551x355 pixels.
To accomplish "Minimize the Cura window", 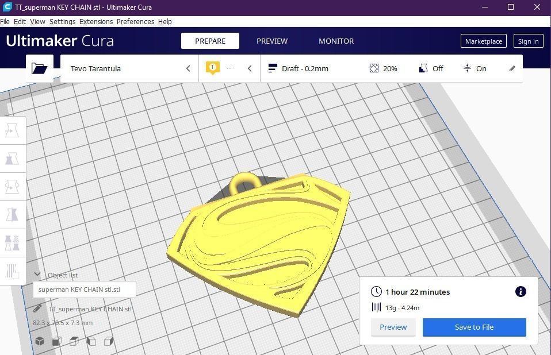I will (x=485, y=7).
